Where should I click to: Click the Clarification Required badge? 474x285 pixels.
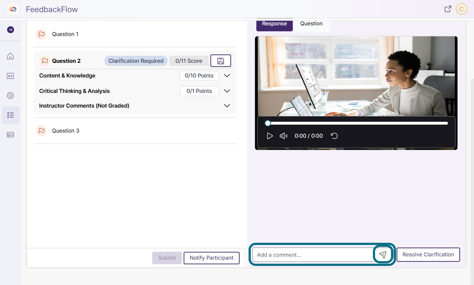136,61
